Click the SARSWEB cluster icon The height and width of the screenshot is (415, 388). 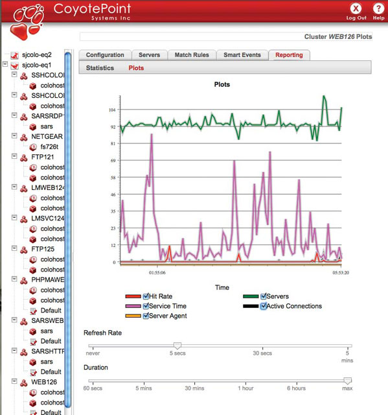[24, 322]
